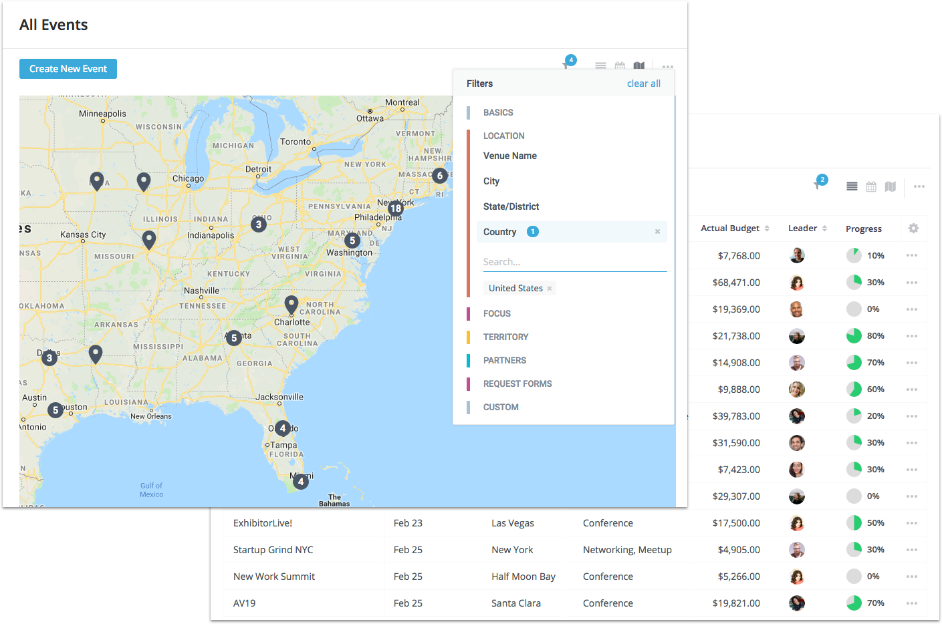Screen dimensions: 942x624
Task: Click the filter icon showing badge 2
Action: click(x=818, y=184)
